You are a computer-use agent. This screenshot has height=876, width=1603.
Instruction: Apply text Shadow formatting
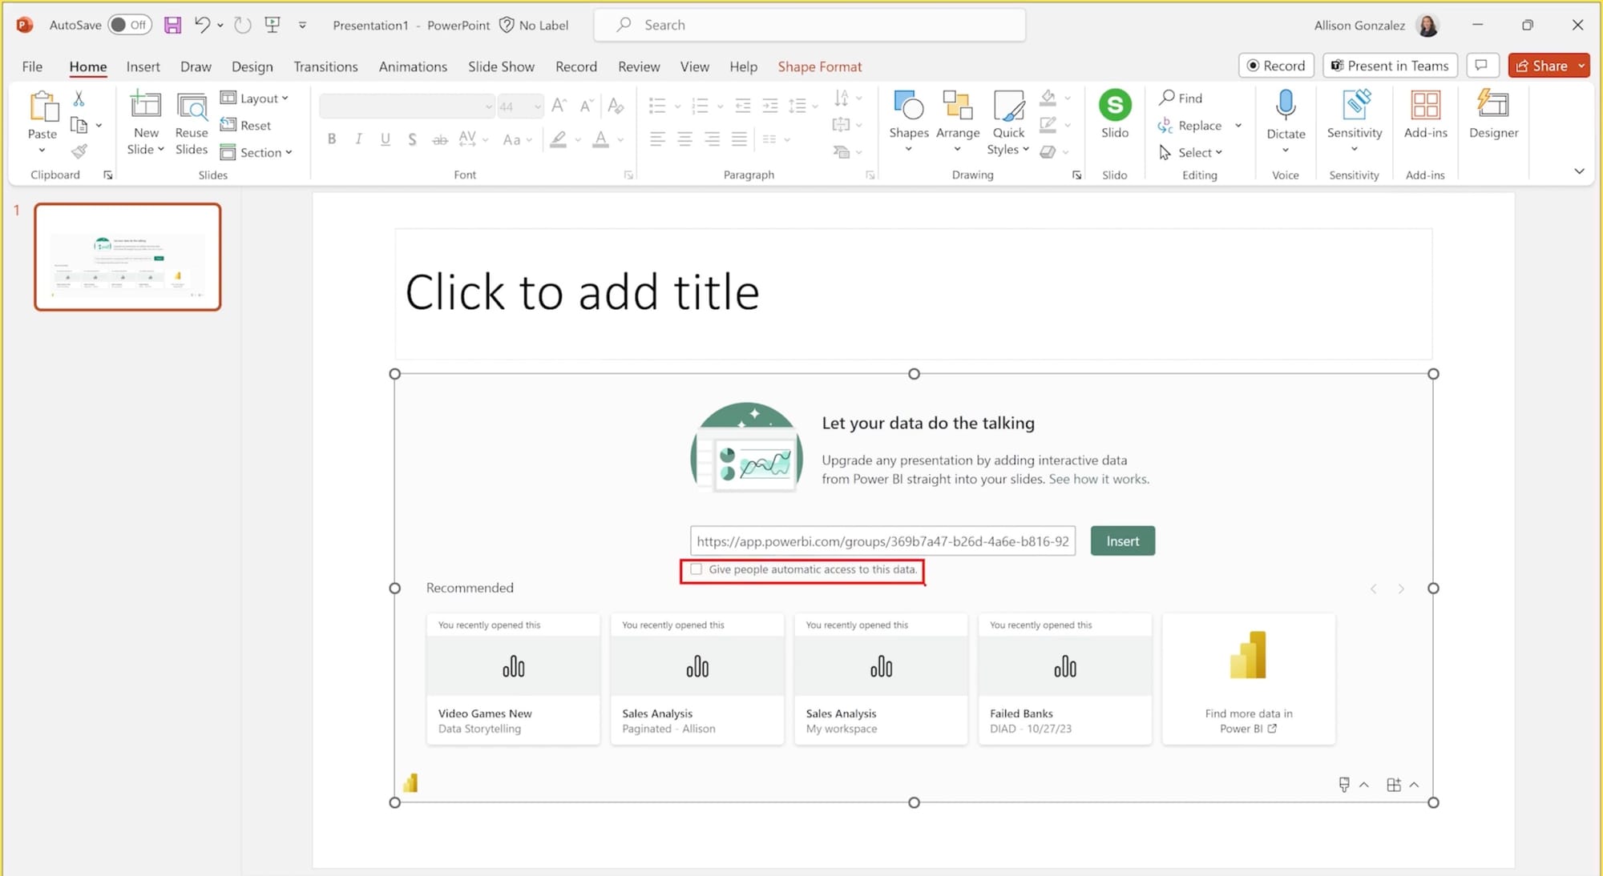pos(412,139)
